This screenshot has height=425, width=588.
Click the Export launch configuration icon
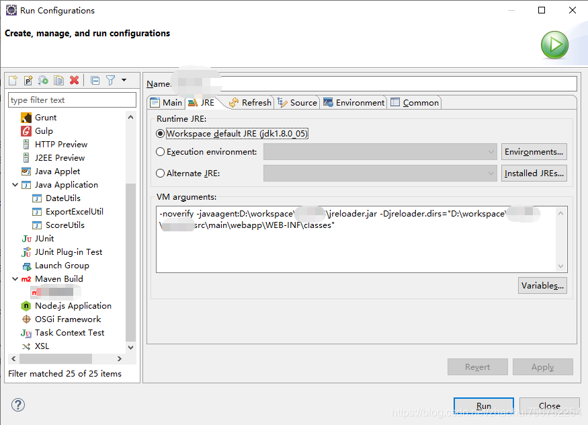[43, 80]
